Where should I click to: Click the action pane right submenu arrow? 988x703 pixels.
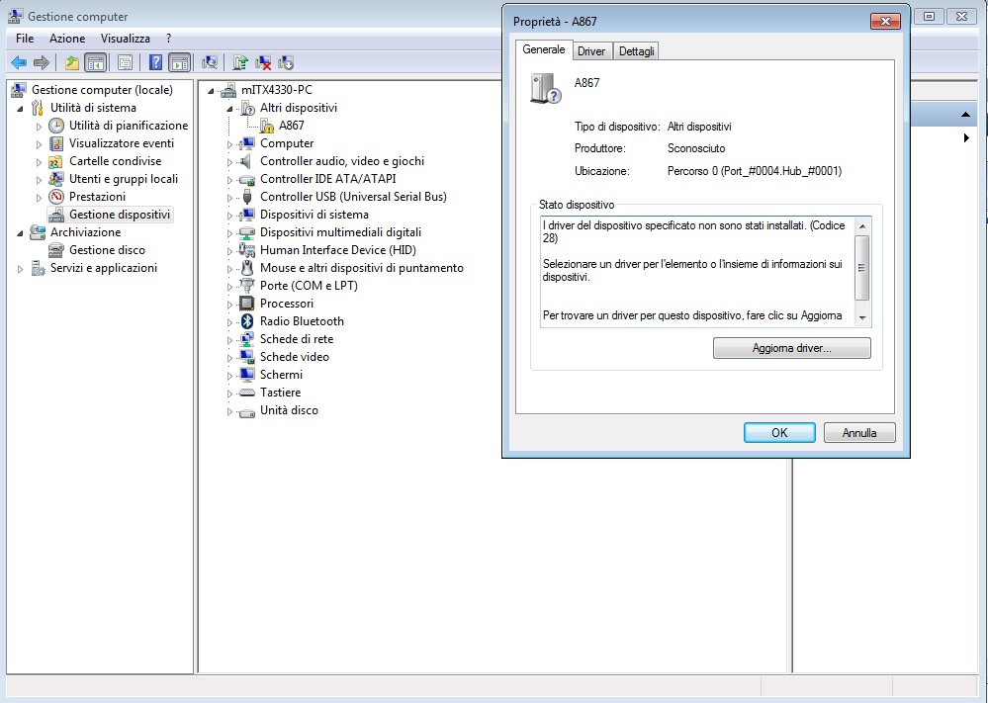click(966, 138)
